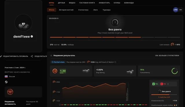The width and height of the screenshot is (185, 107).
Task: Click the matches left progress bar
Action: pyautogui.click(x=164, y=95)
